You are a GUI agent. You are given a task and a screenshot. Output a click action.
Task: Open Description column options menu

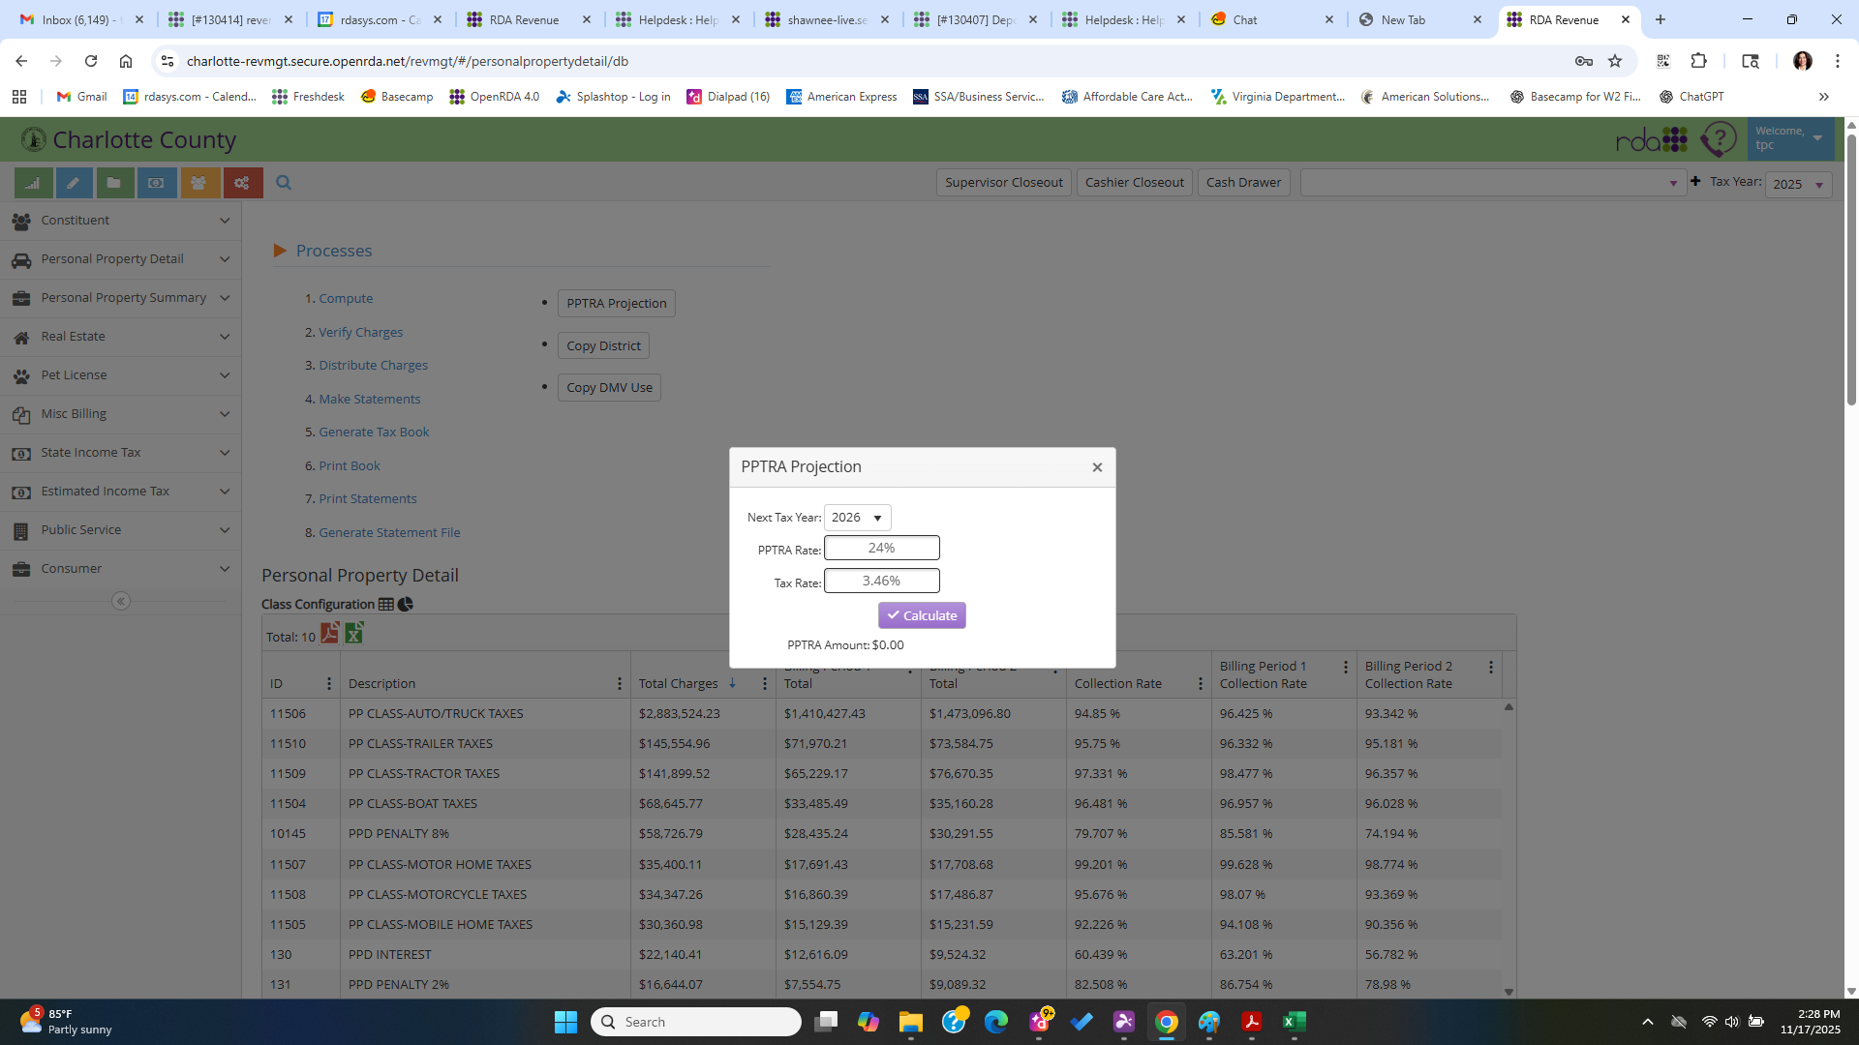pyautogui.click(x=620, y=684)
